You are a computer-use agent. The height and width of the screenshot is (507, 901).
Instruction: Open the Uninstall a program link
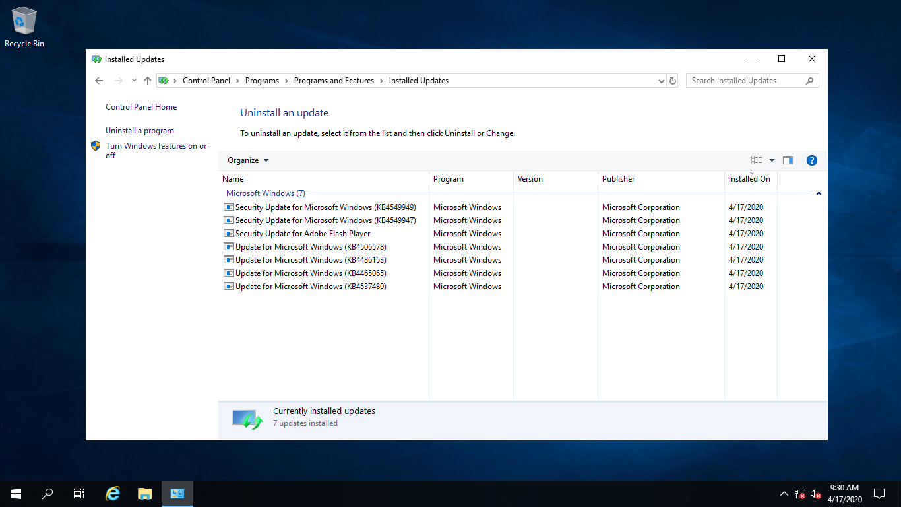[140, 131]
